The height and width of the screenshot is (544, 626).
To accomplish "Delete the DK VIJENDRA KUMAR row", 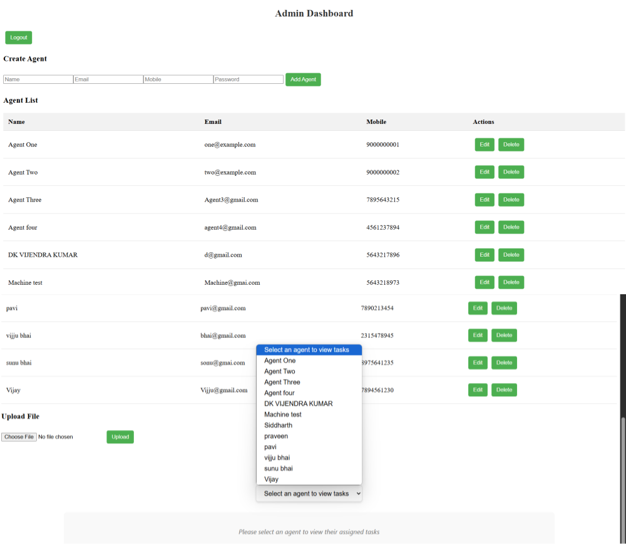I will [x=511, y=255].
